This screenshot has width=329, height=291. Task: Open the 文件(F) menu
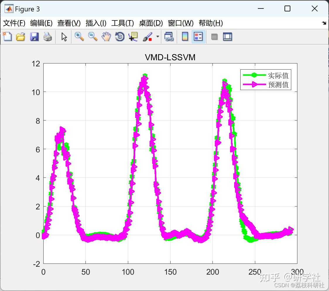coord(14,23)
